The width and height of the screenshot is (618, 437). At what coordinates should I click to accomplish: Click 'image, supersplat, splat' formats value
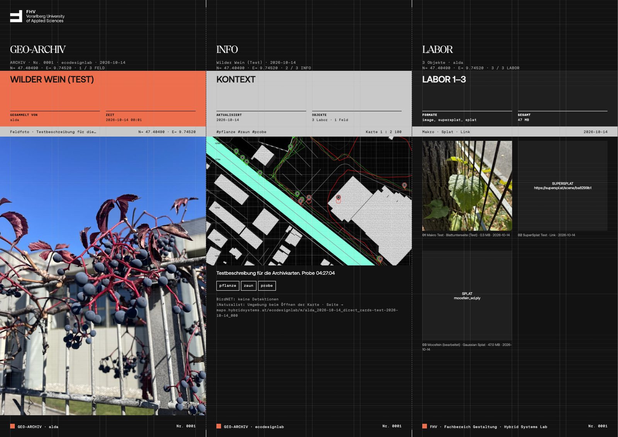pyautogui.click(x=449, y=120)
